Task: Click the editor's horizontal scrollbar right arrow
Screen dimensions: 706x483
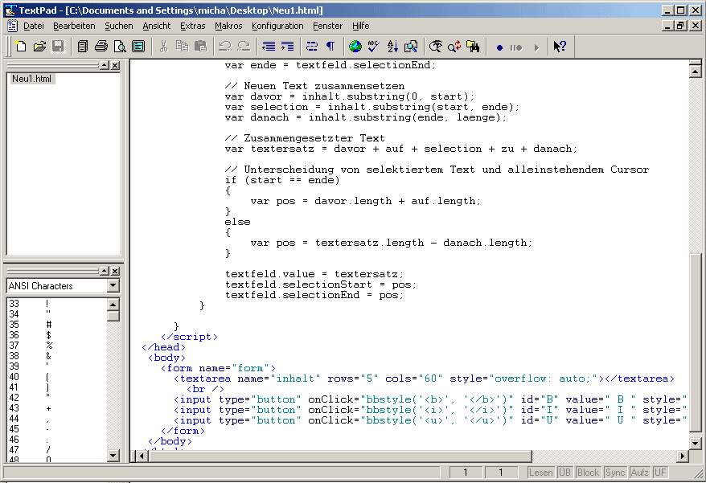Action: point(683,456)
